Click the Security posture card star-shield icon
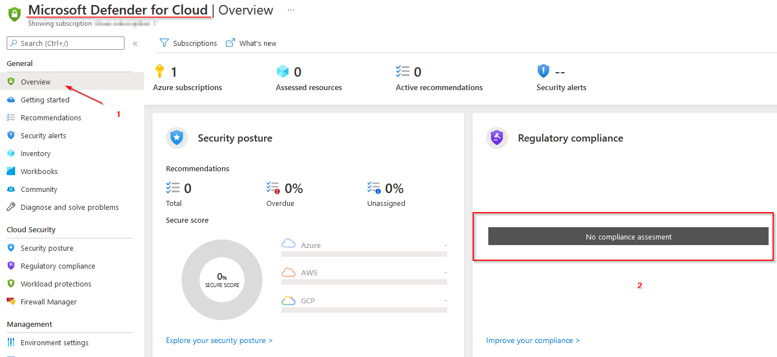The width and height of the screenshot is (777, 357). point(177,138)
